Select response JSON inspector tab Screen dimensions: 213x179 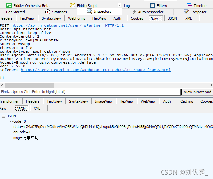21,109
